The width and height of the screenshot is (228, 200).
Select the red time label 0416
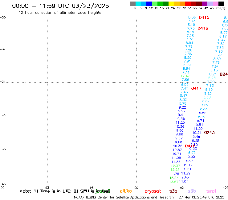(203, 28)
